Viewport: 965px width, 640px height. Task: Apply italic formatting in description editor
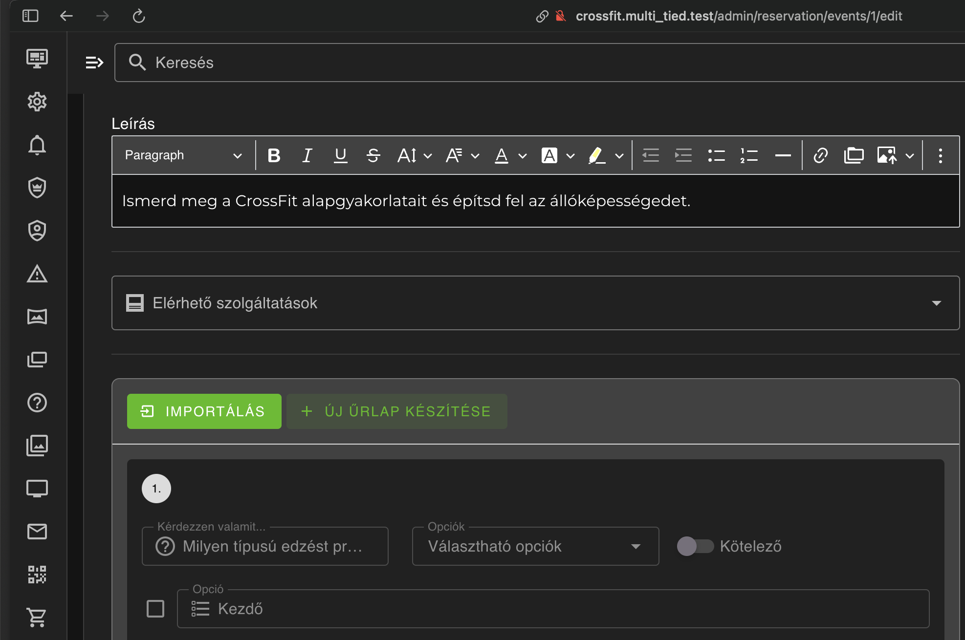[x=307, y=155]
